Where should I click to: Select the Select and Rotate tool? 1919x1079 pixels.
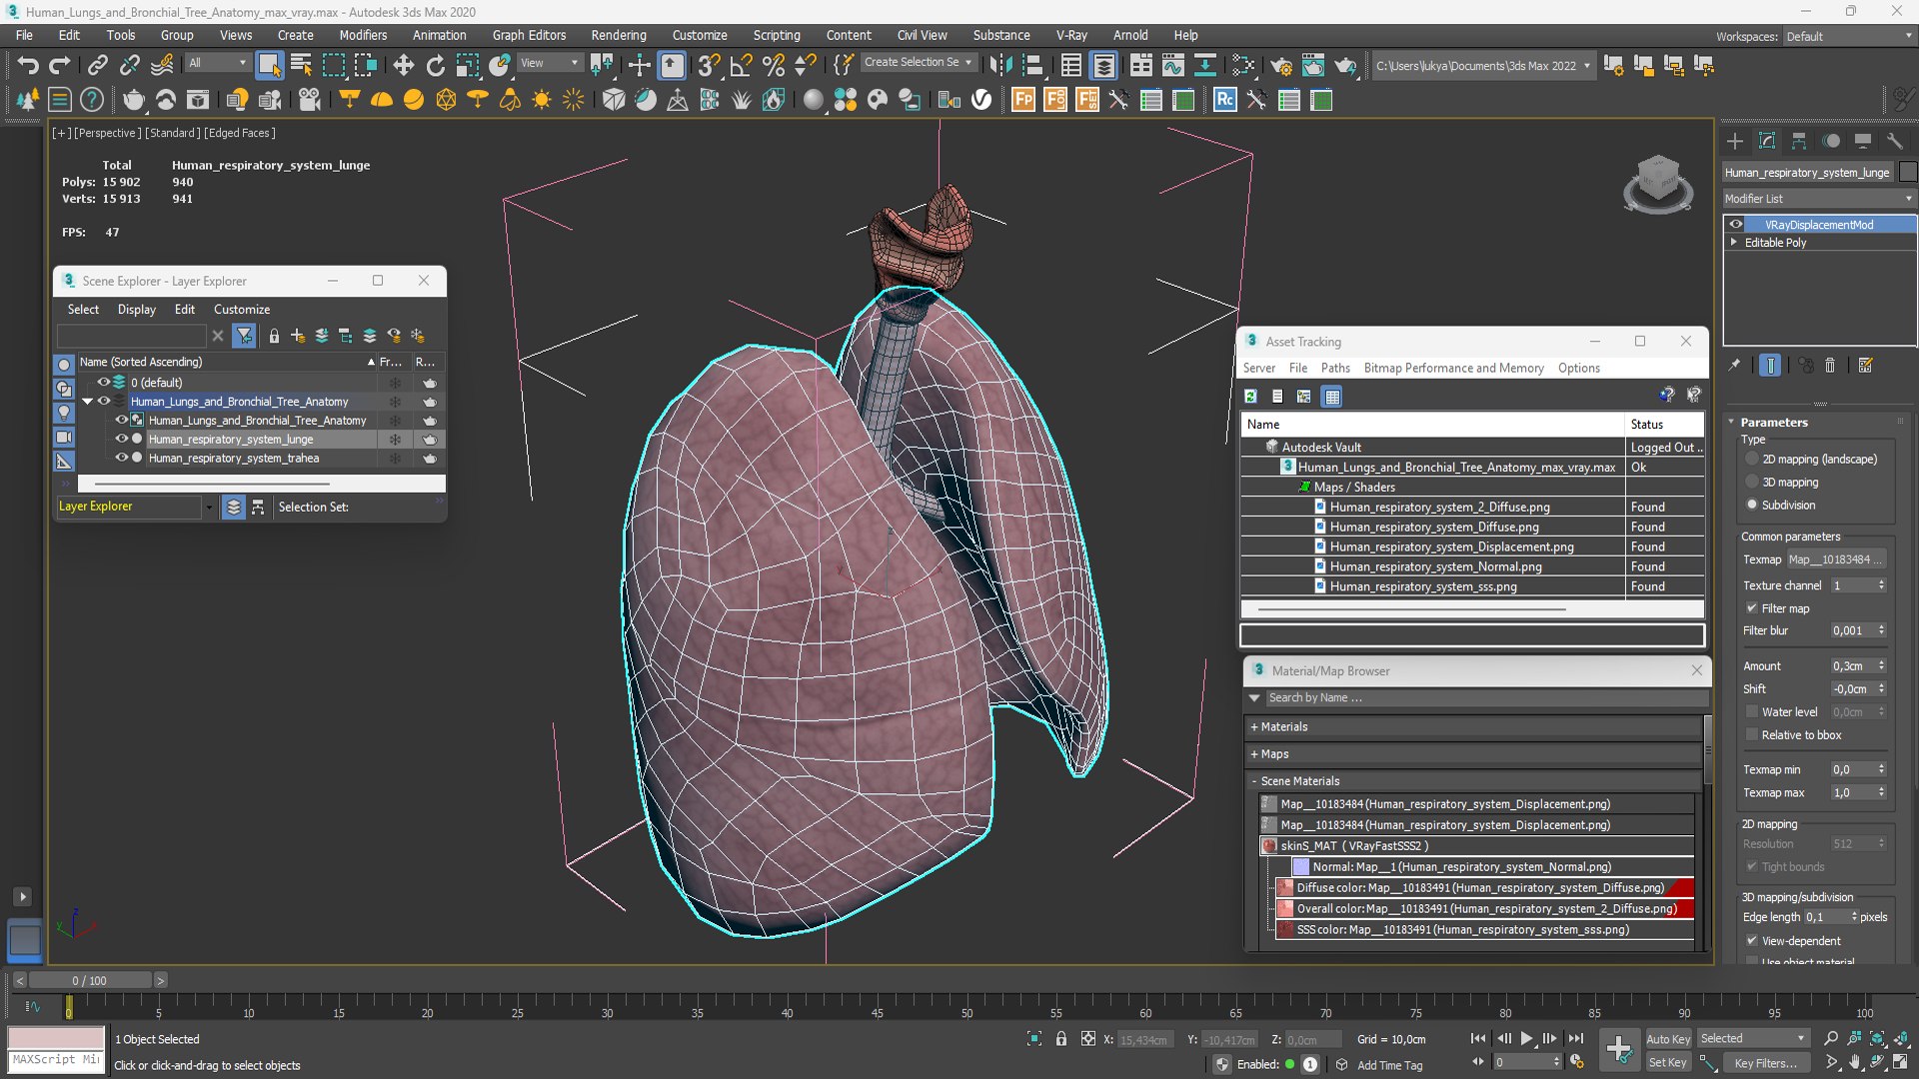(x=435, y=66)
